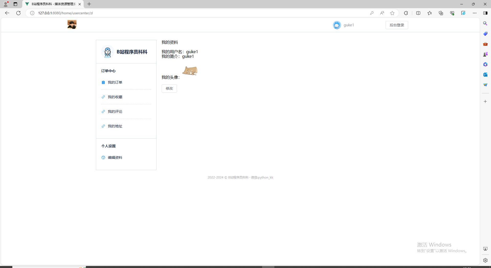491x268 pixels.
Task: Click the address bar URL field
Action: point(199,13)
